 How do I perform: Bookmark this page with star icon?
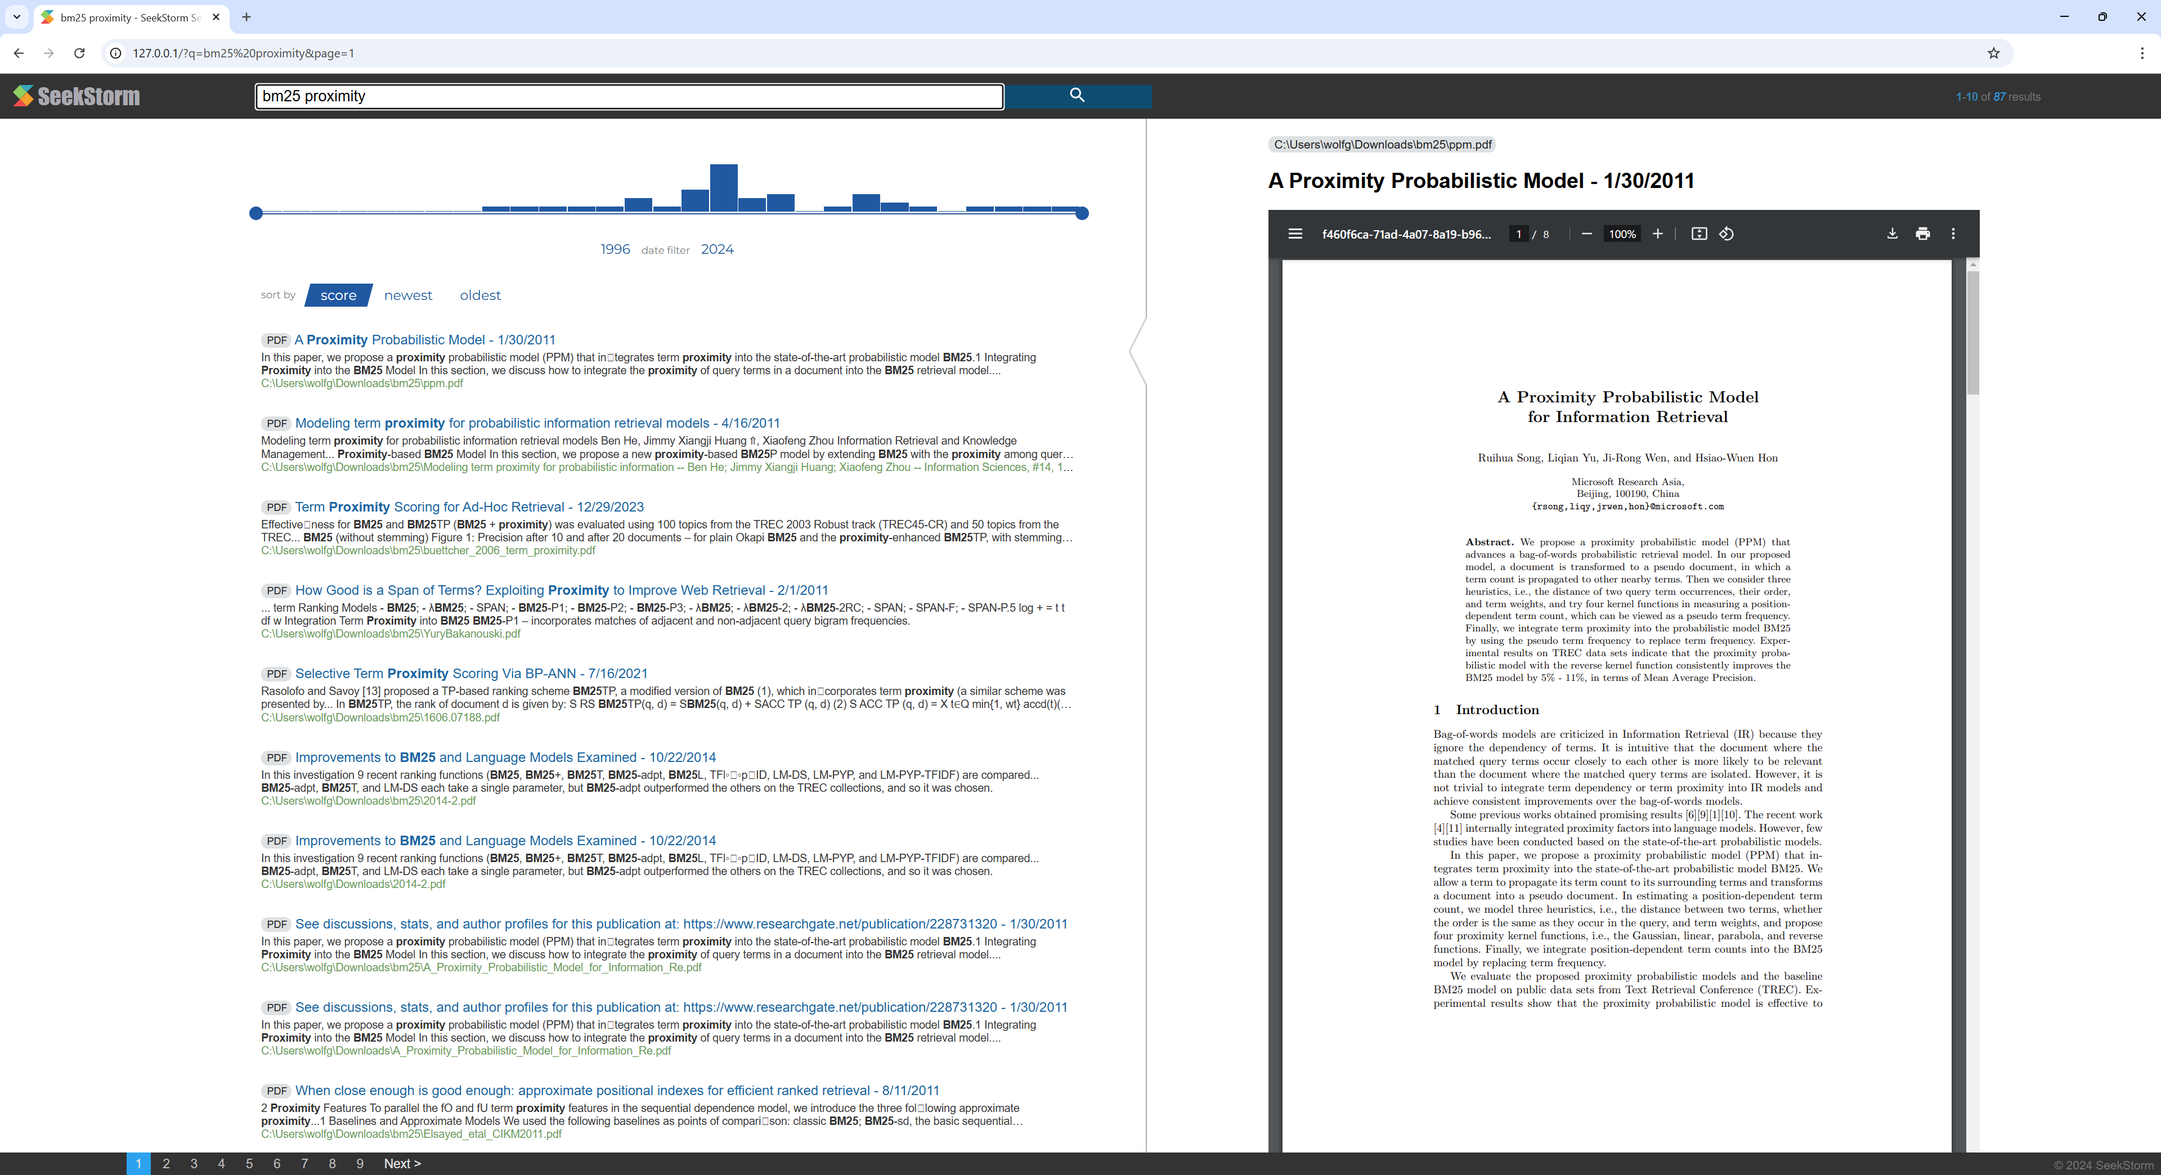point(1993,53)
